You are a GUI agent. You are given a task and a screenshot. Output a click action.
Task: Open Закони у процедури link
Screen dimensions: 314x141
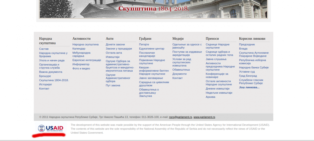tap(119, 49)
